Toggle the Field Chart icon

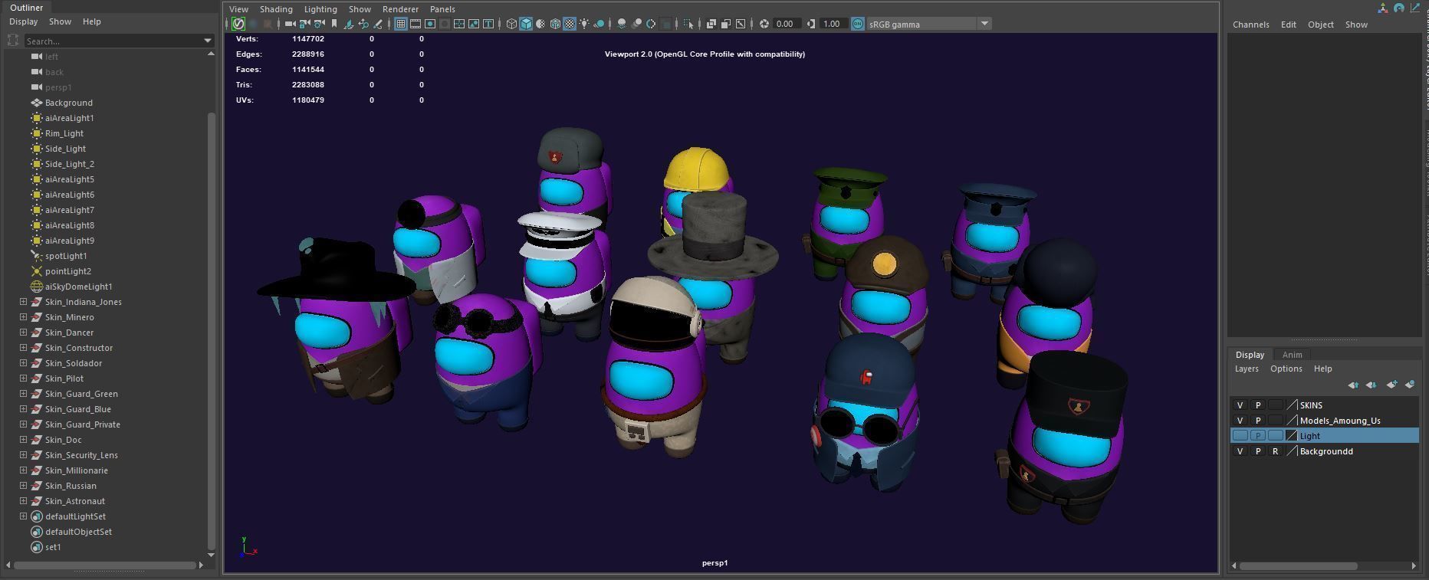pyautogui.click(x=459, y=24)
